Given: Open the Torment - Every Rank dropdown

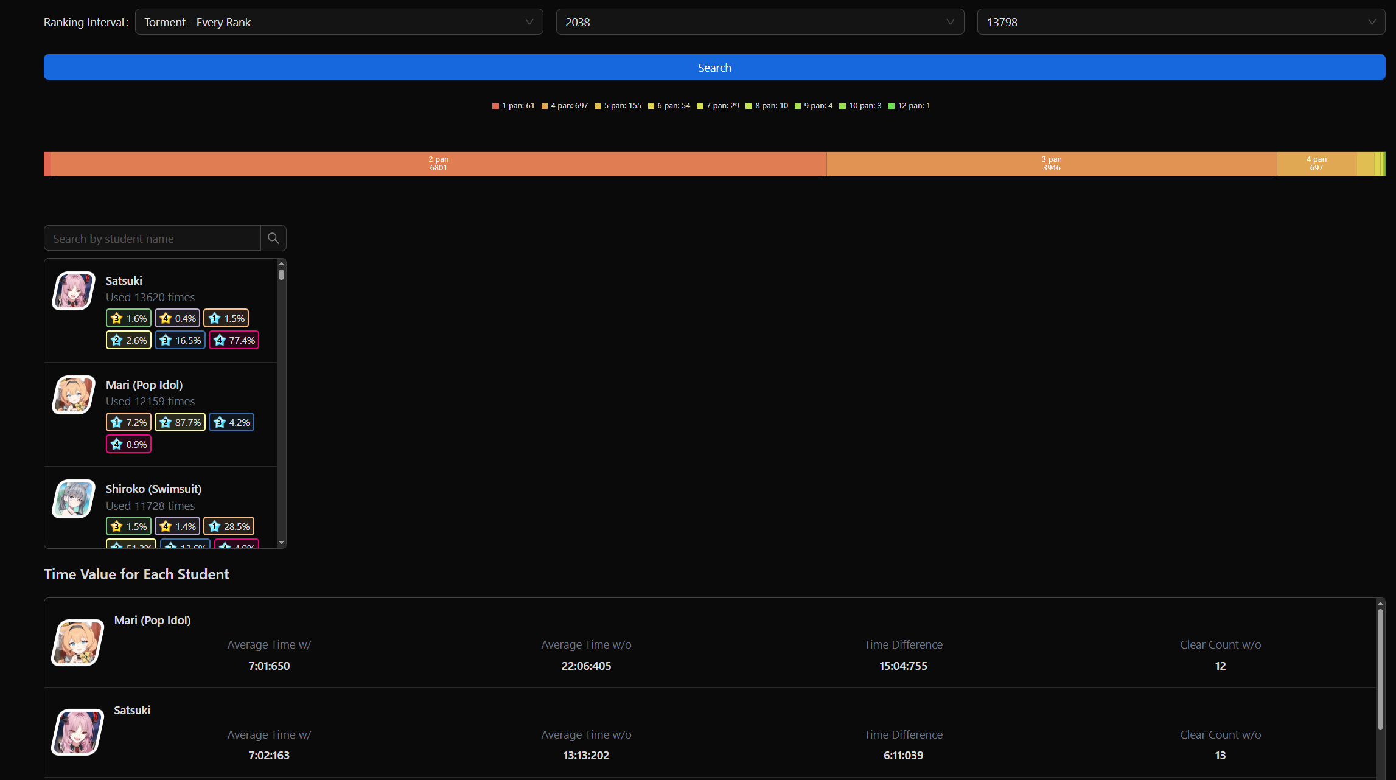Looking at the screenshot, I should (x=338, y=22).
